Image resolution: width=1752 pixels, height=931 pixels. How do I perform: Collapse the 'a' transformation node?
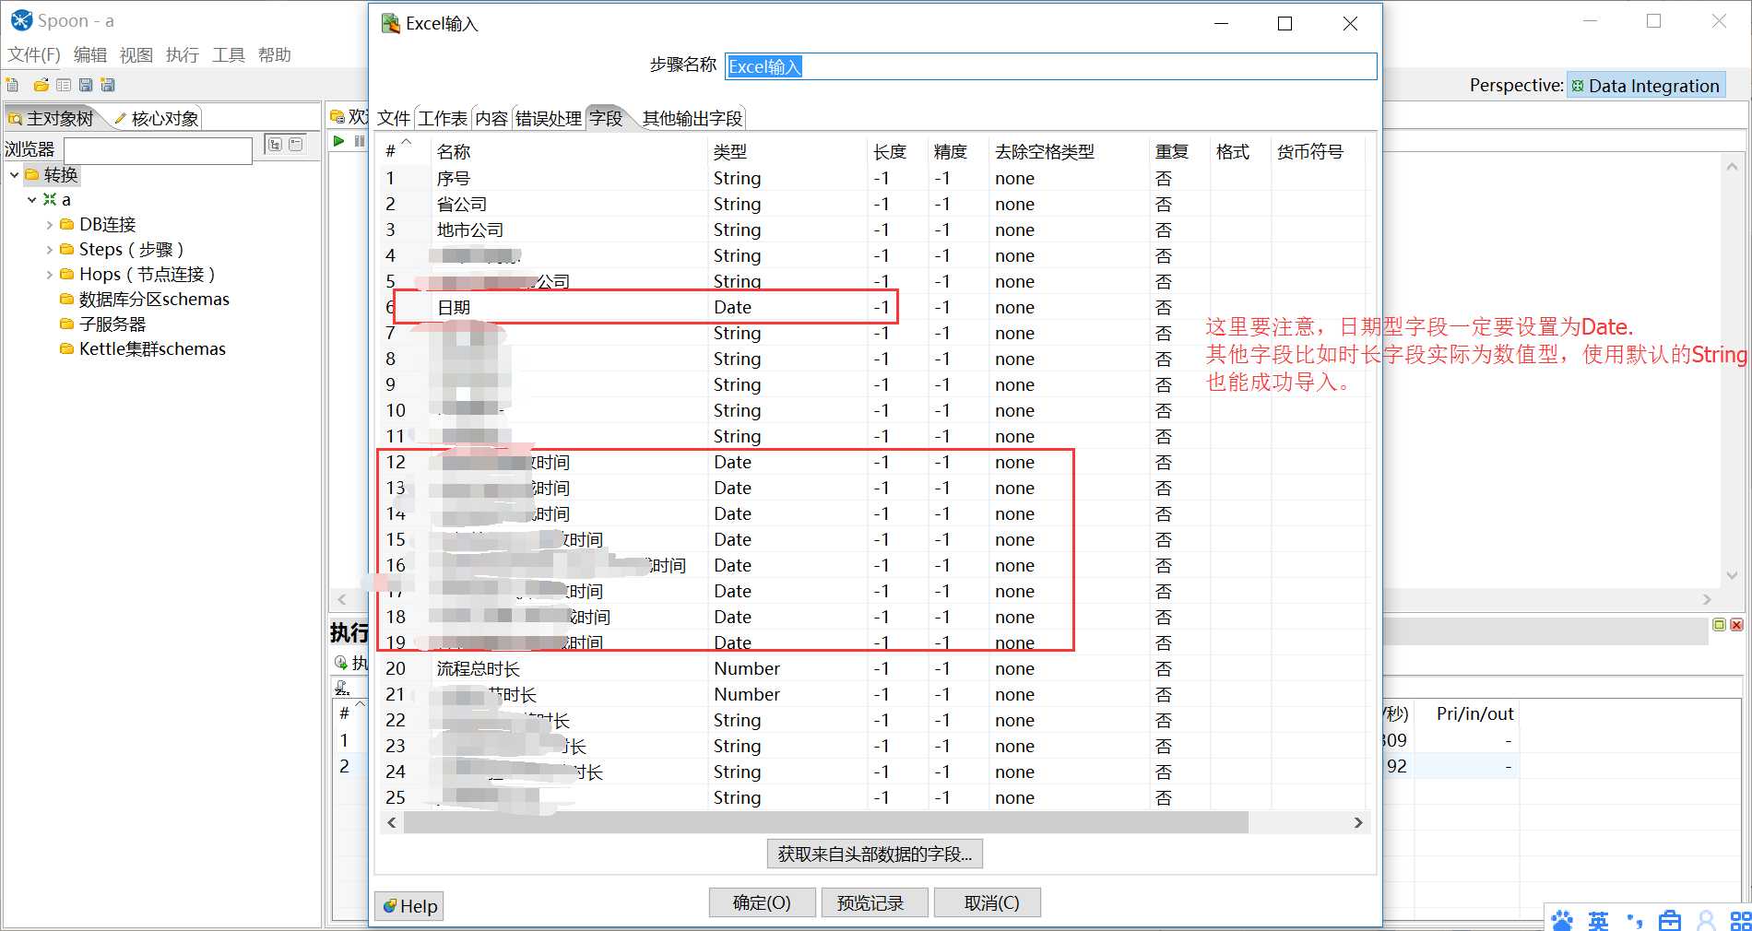(x=32, y=199)
